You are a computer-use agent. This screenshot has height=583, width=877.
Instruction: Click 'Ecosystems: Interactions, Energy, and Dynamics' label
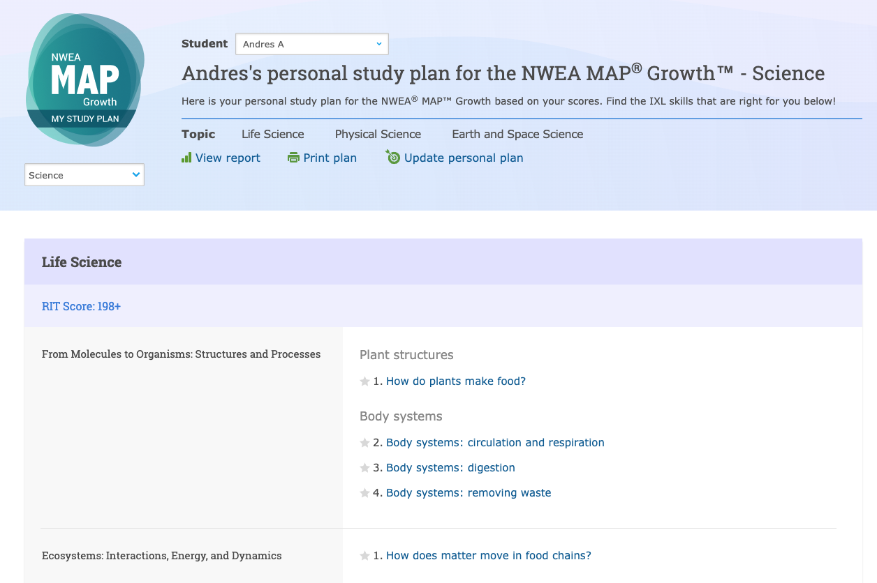pos(162,556)
